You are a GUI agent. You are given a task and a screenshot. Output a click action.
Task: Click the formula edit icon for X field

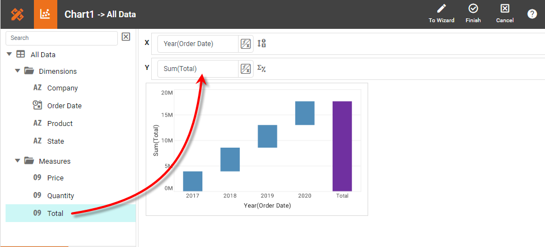pos(245,44)
